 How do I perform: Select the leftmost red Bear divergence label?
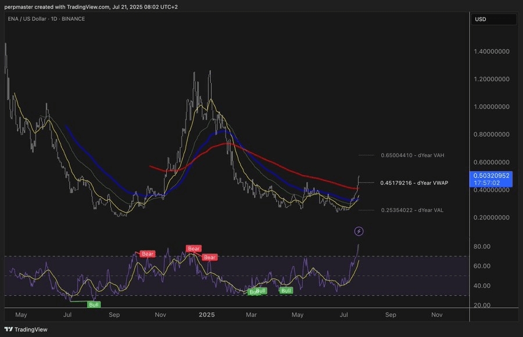tap(148, 254)
